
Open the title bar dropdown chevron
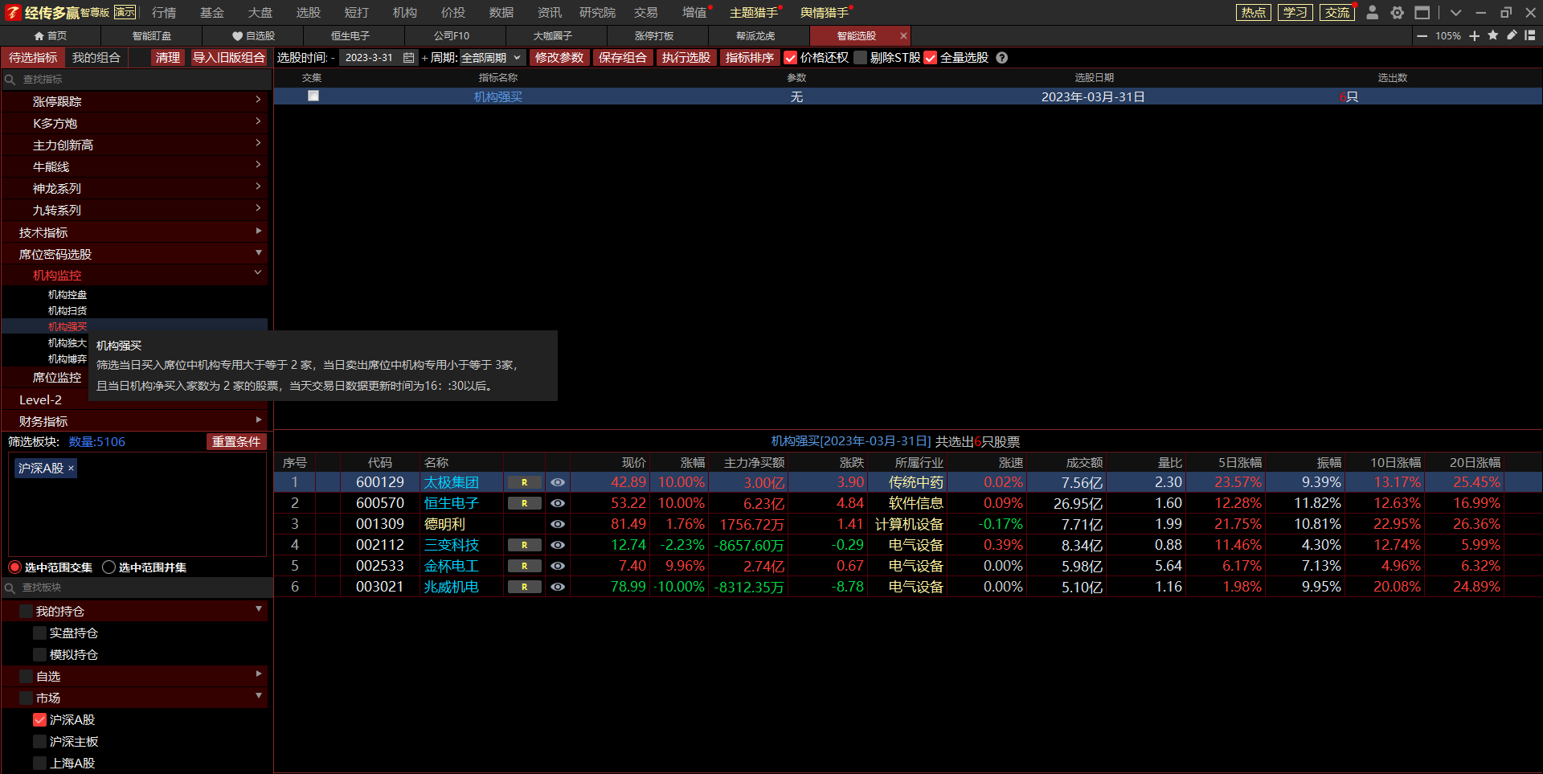1455,12
